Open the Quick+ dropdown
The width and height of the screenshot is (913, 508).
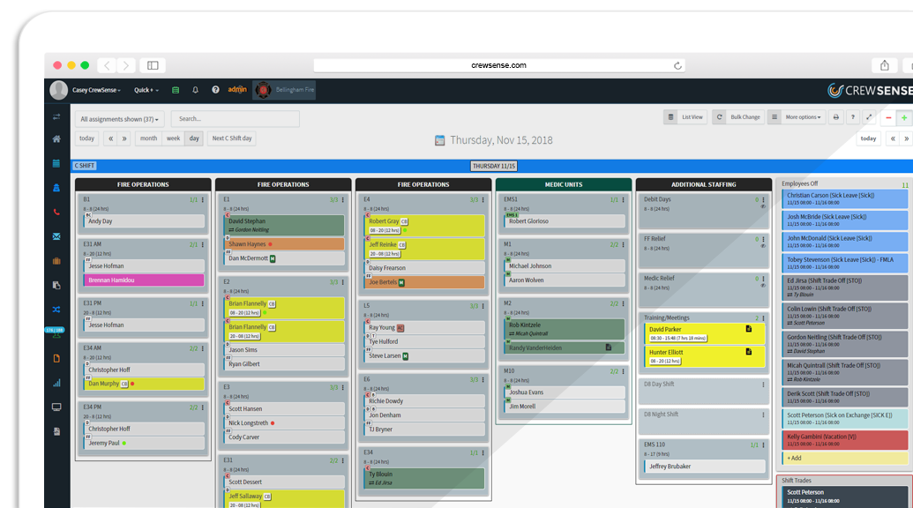pyautogui.click(x=146, y=90)
